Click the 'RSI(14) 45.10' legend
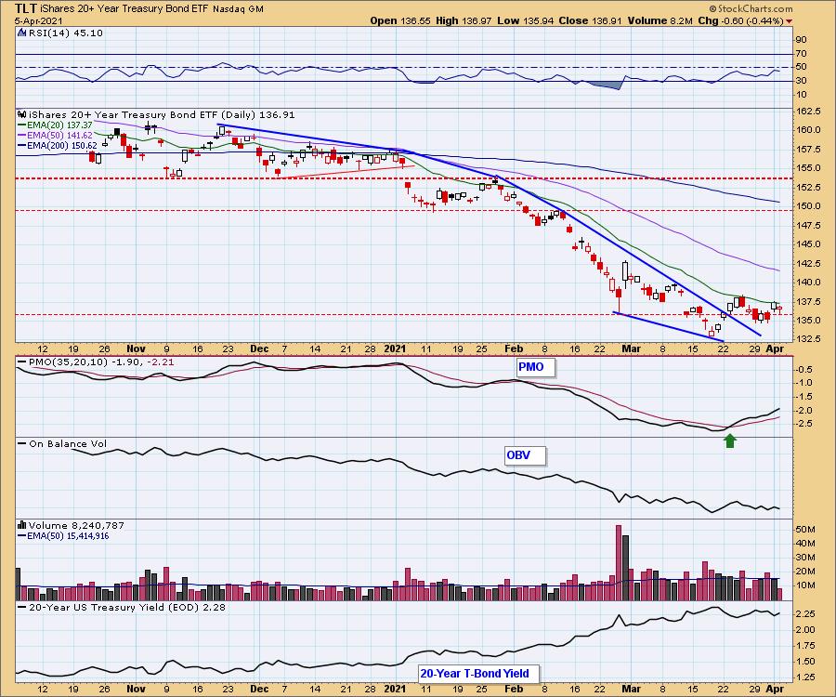The width and height of the screenshot is (836, 697). [x=66, y=33]
